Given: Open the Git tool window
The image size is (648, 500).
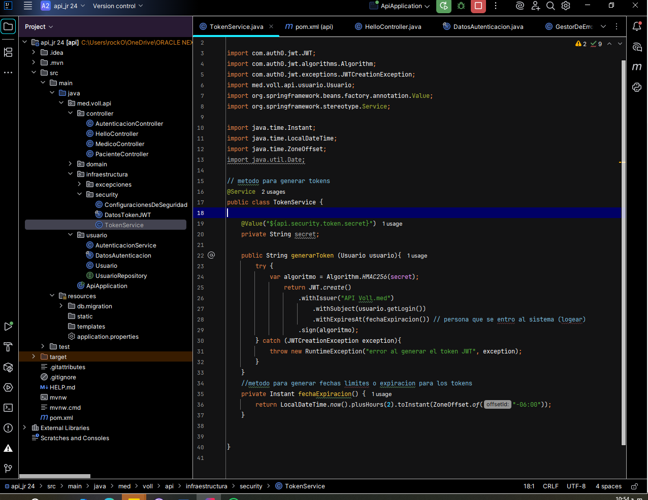Looking at the screenshot, I should coord(8,468).
